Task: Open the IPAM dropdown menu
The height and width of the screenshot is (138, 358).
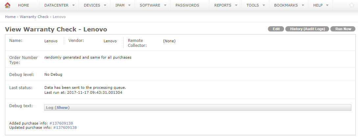Action: tap(123, 5)
